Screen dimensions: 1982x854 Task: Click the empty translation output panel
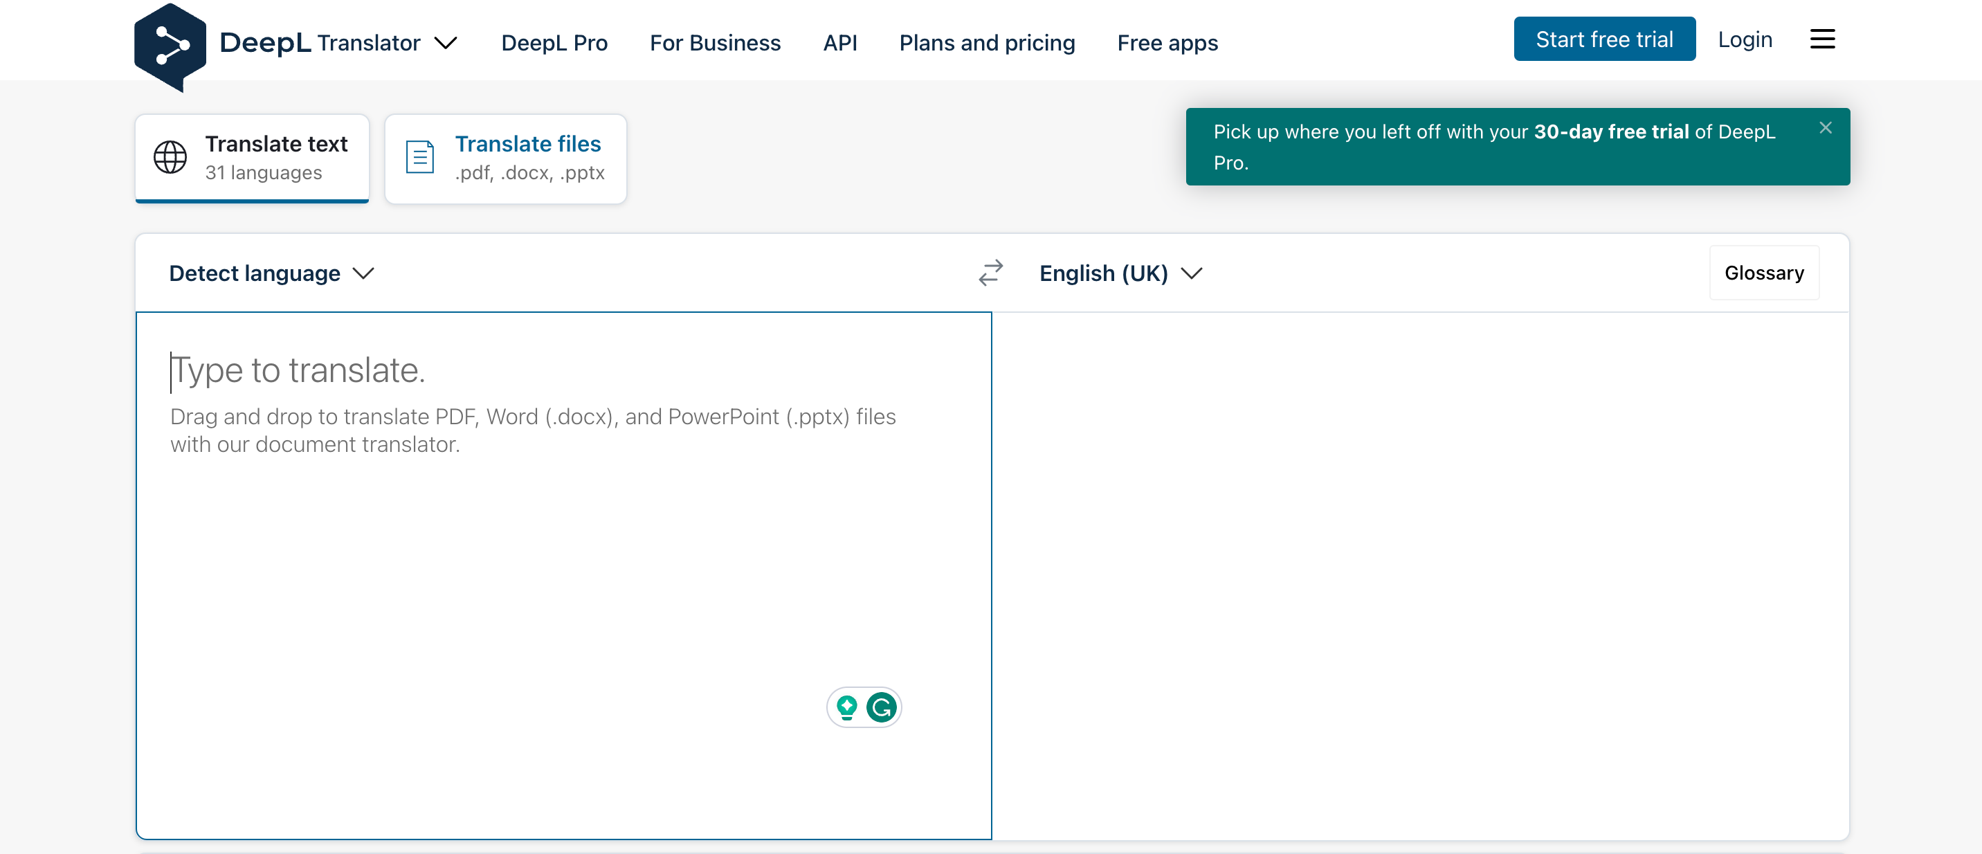click(1420, 576)
